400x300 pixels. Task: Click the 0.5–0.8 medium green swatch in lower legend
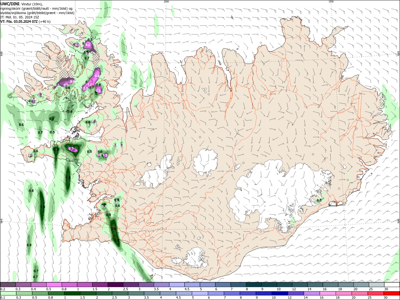pos(40,293)
